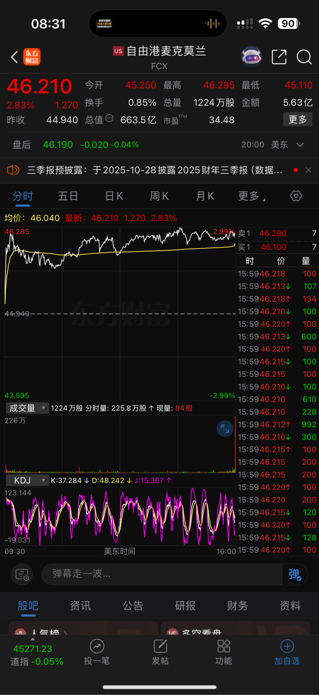Open the danmaku list settings icon
This screenshot has width=319, height=695.
22,575
